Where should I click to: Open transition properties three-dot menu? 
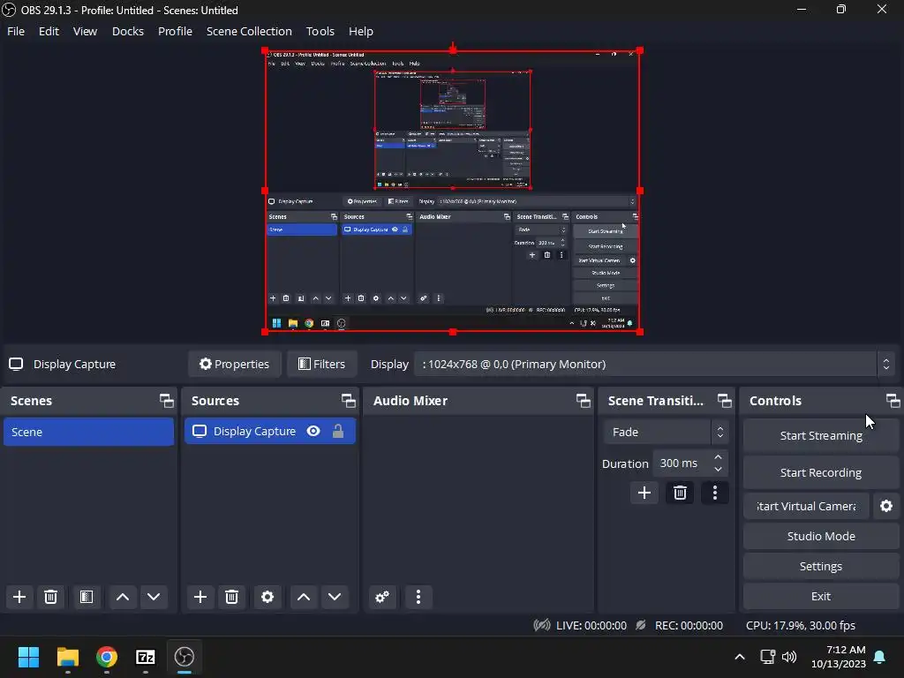715,493
